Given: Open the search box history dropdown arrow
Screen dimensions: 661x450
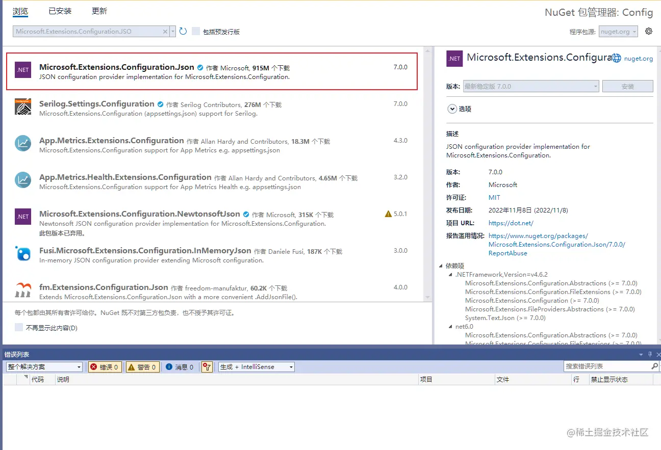Looking at the screenshot, I should 173,31.
